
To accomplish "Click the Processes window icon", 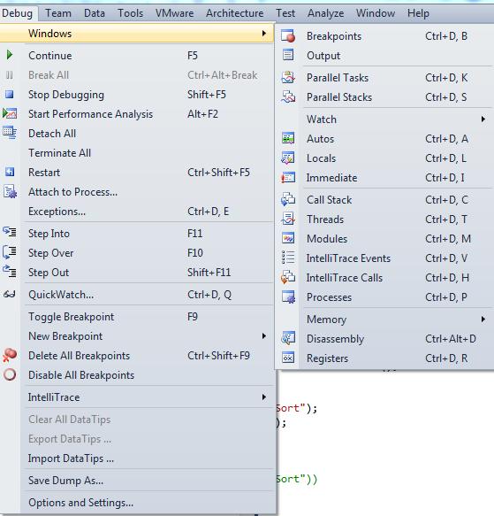I will point(288,297).
